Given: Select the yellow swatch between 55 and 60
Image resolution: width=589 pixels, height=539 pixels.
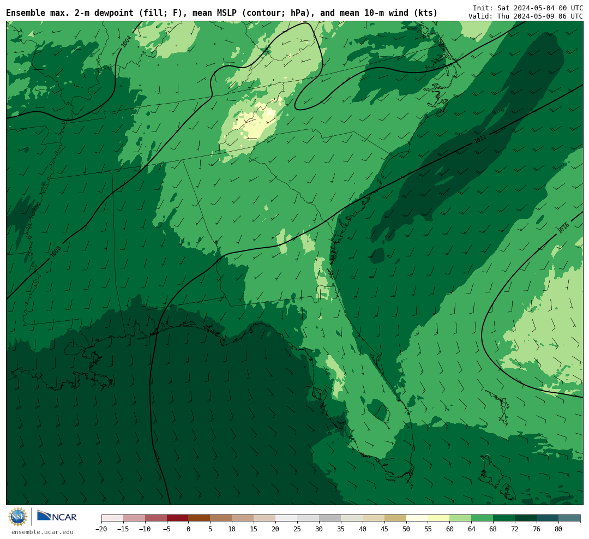Looking at the screenshot, I should pyautogui.click(x=439, y=518).
